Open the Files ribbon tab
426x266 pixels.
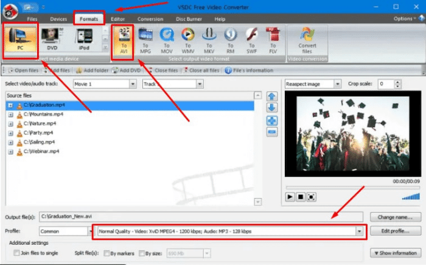click(x=32, y=19)
